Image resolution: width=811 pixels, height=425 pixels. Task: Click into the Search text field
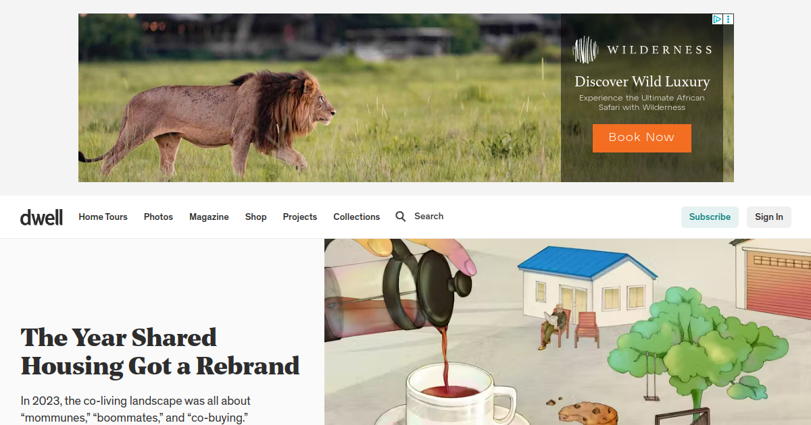[x=428, y=216]
